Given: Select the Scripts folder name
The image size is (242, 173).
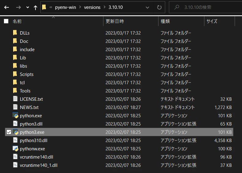Looking at the screenshot, I should point(27,74).
